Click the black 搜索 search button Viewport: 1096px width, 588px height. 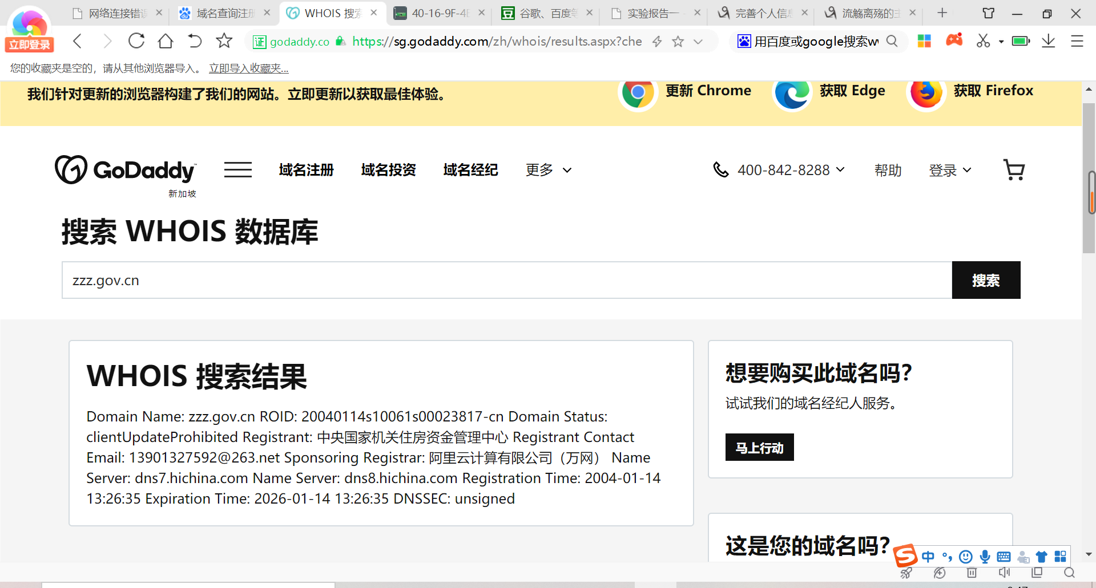(986, 280)
